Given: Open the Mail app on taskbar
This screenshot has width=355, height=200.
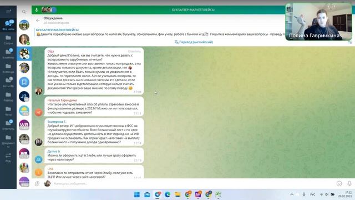Looking at the screenshot, I should tap(147, 194).
